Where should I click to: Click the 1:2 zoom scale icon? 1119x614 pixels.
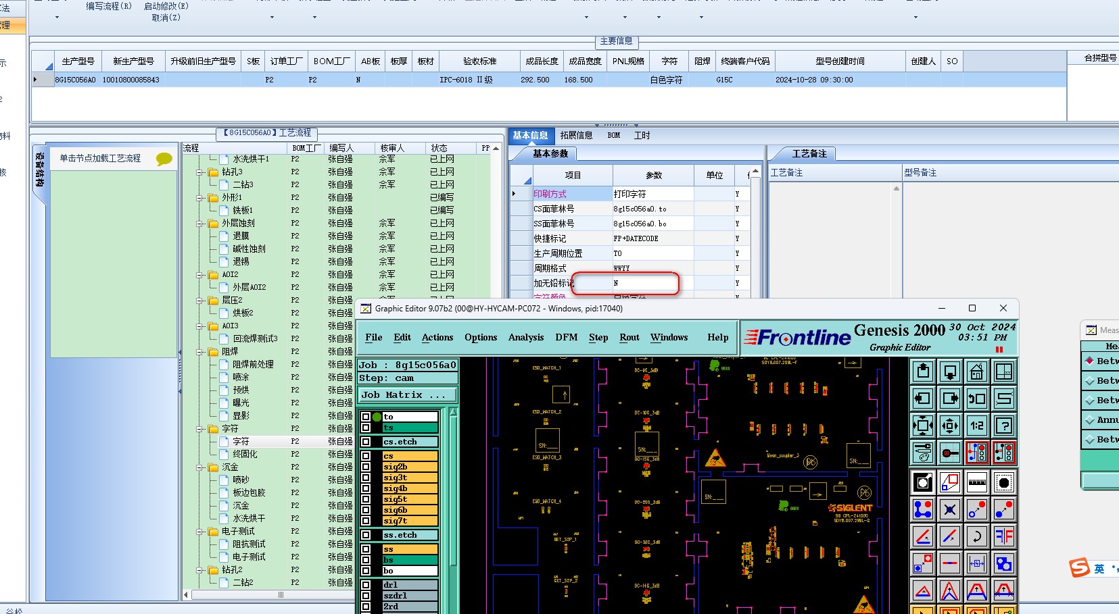tap(976, 426)
